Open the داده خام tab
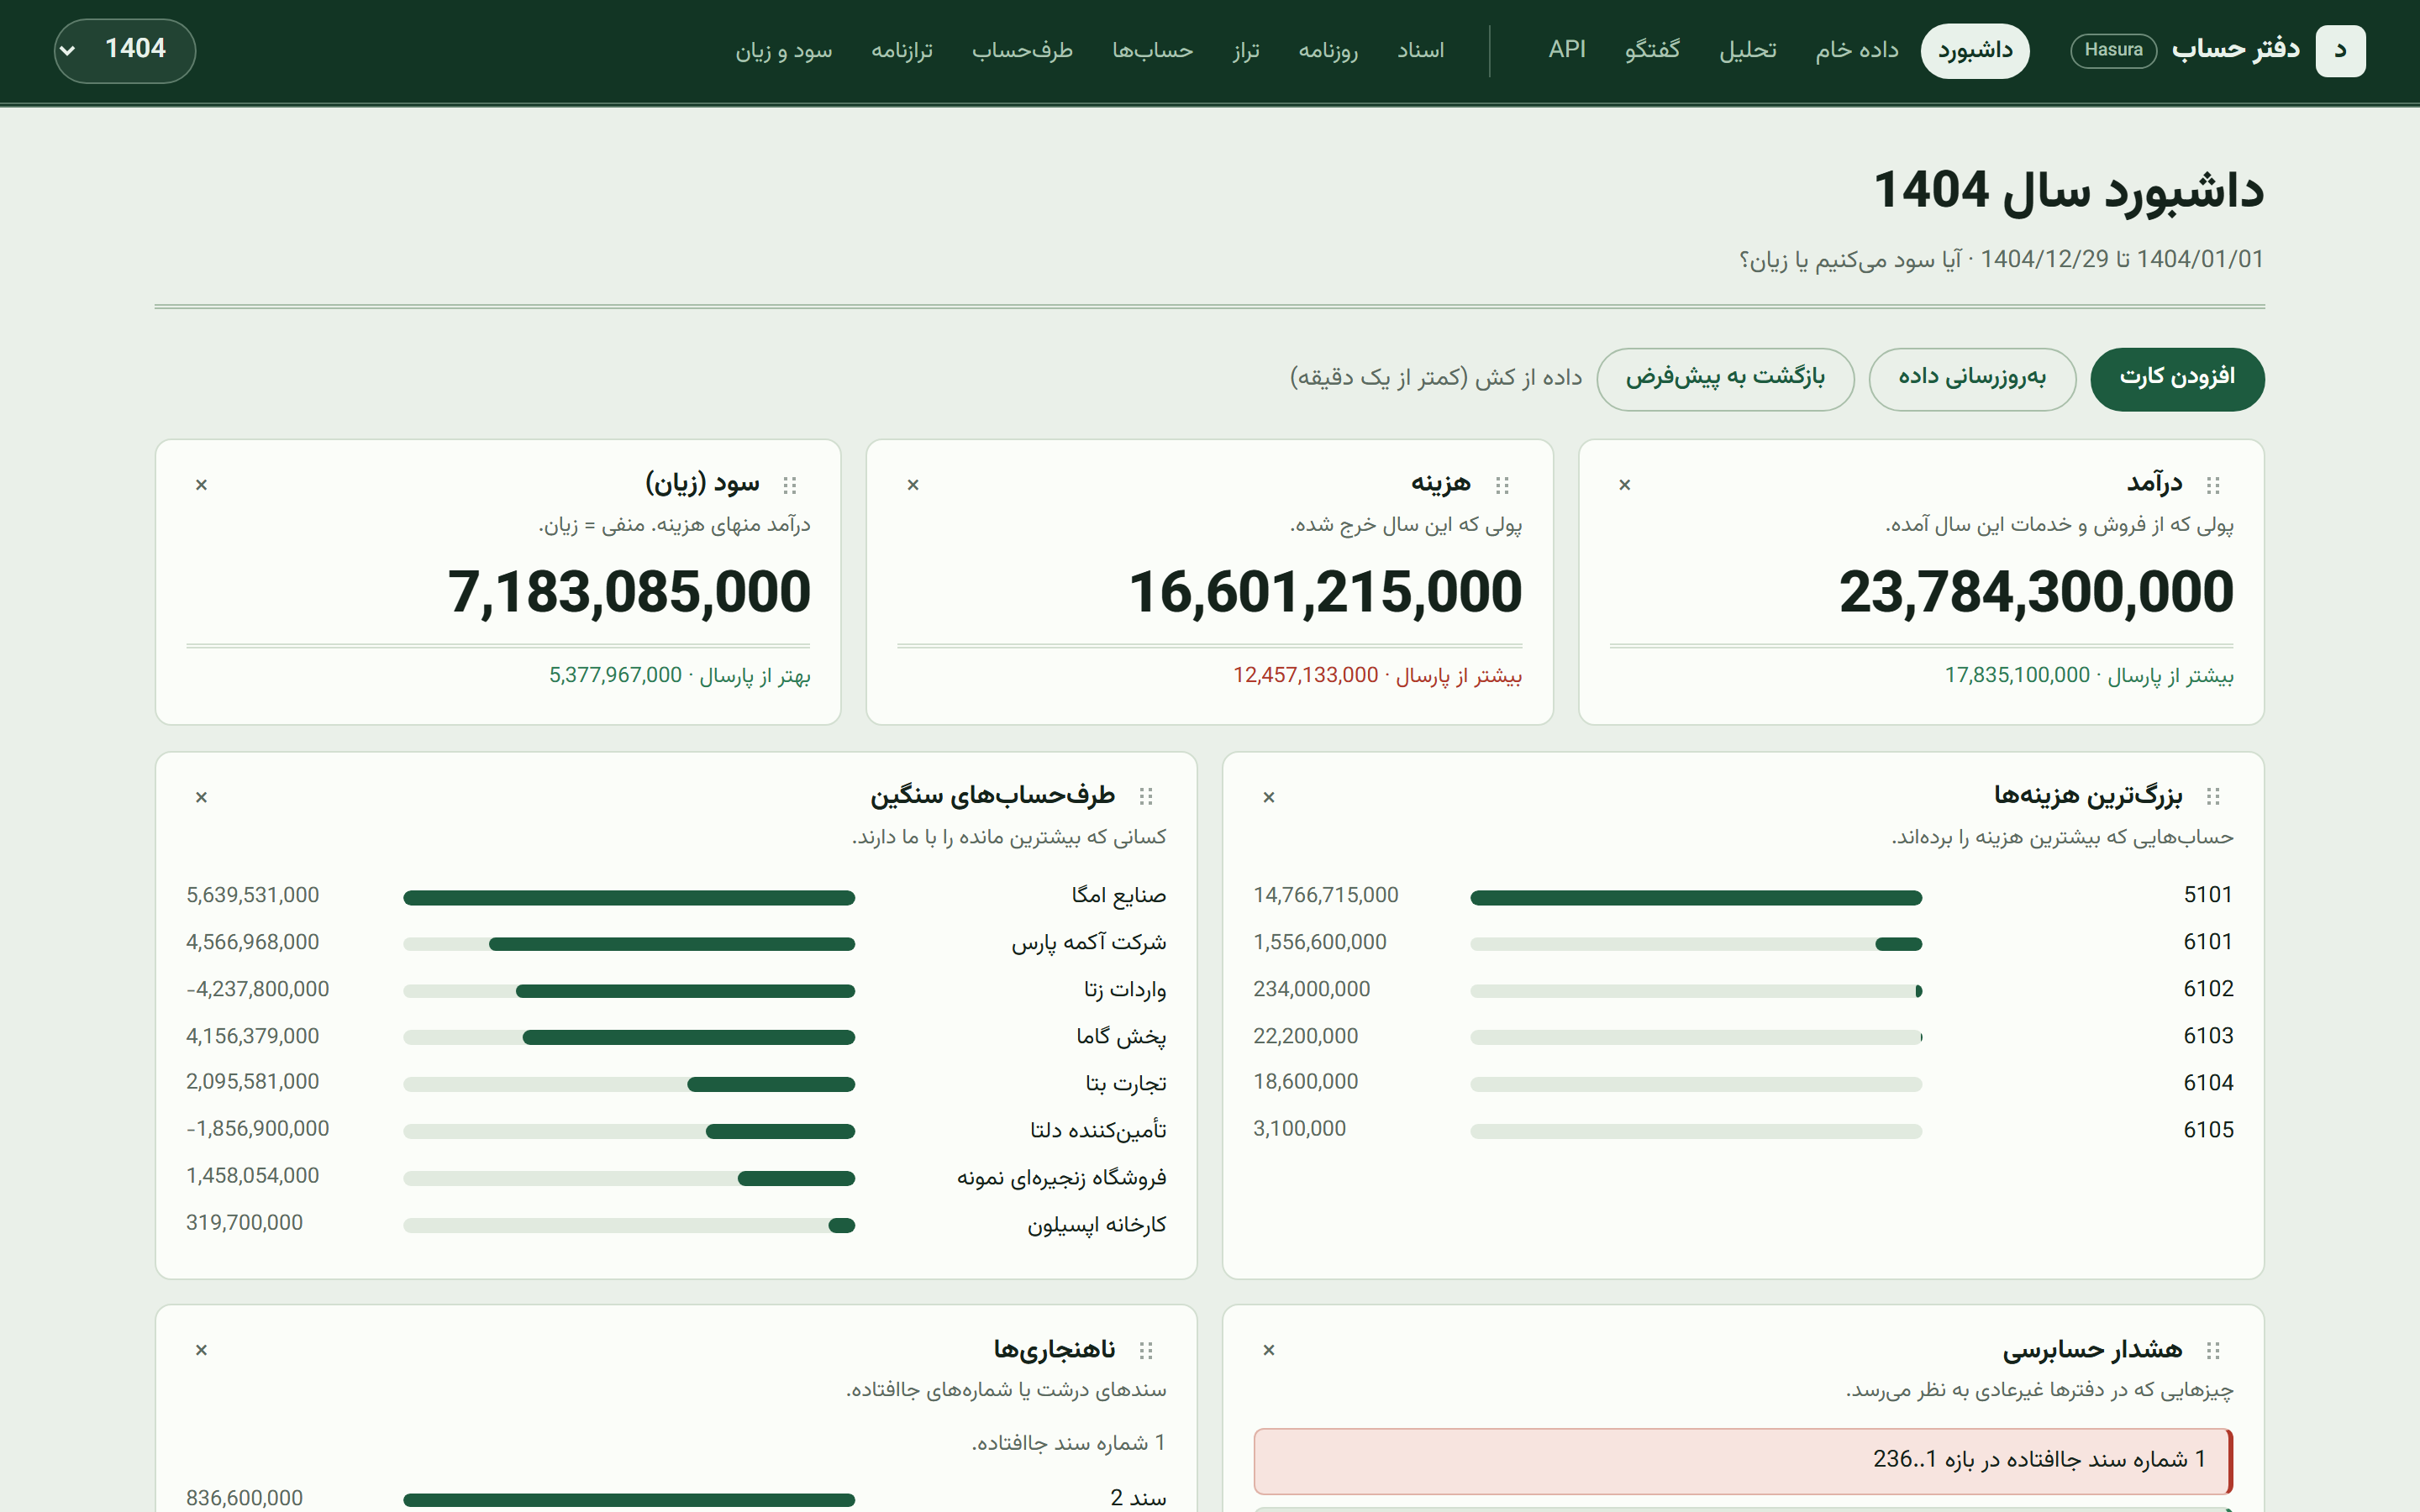 (x=1857, y=50)
